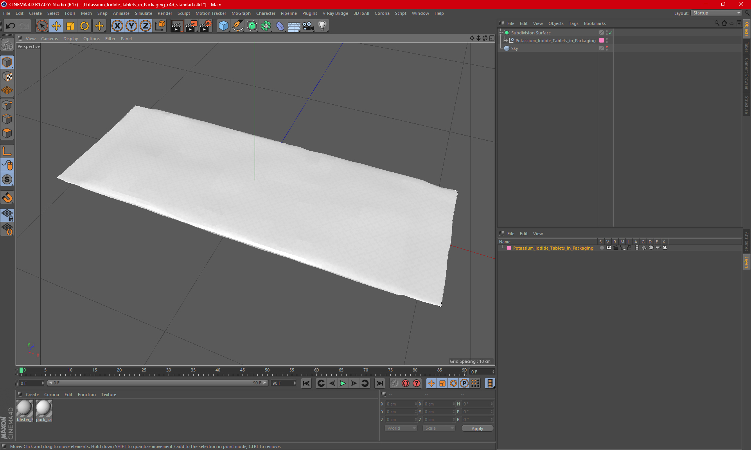Click the X position input field
The width and height of the screenshot is (751, 450).
[401, 404]
